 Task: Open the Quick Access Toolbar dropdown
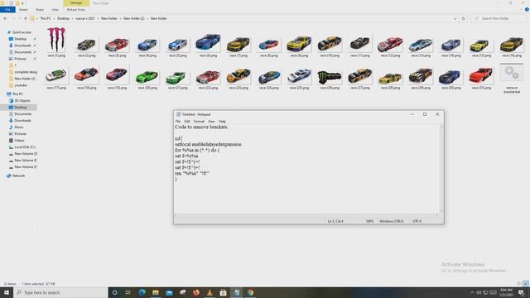[x=22, y=3]
